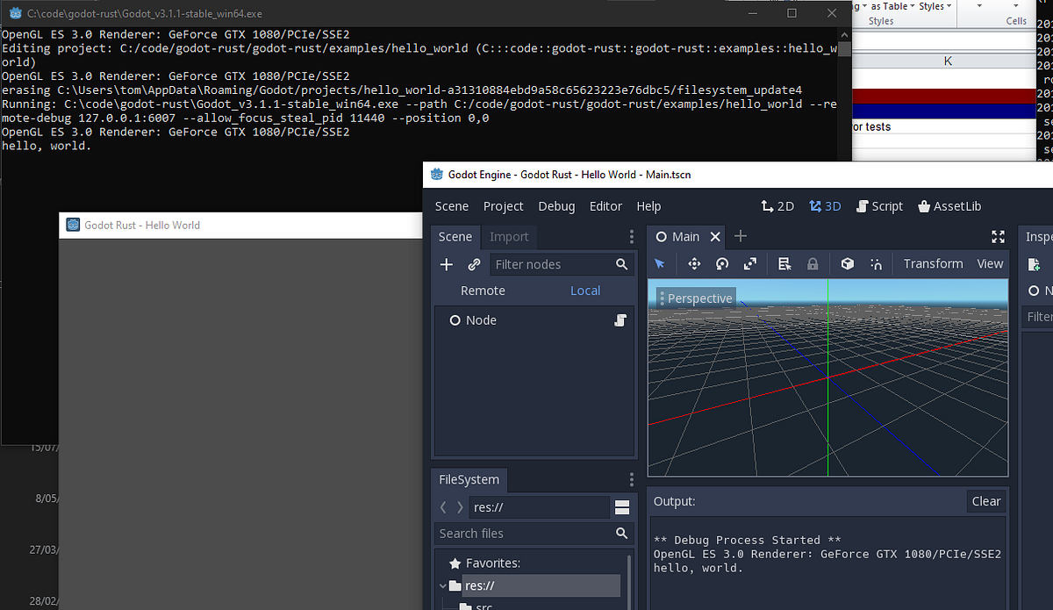Select the Main scene tab
Screen dimensions: 1053x610
685,237
